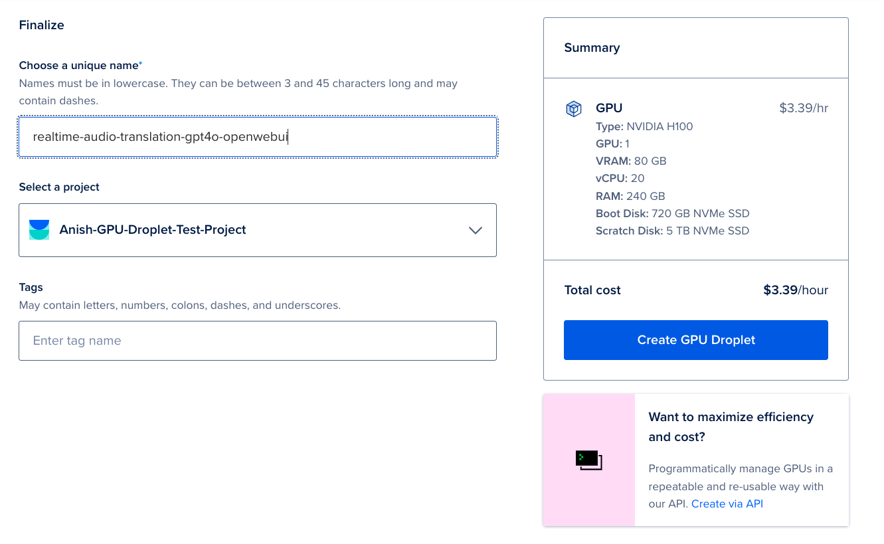The image size is (884, 544).
Task: Select the droplet name text realtime-audio-translation-gpt4o-openwebui
Action: [x=159, y=136]
